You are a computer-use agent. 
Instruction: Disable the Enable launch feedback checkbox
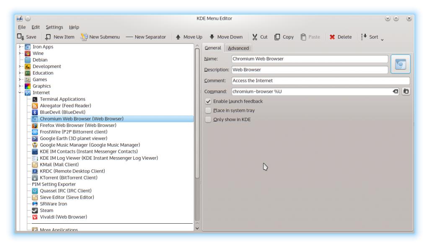pyautogui.click(x=208, y=101)
